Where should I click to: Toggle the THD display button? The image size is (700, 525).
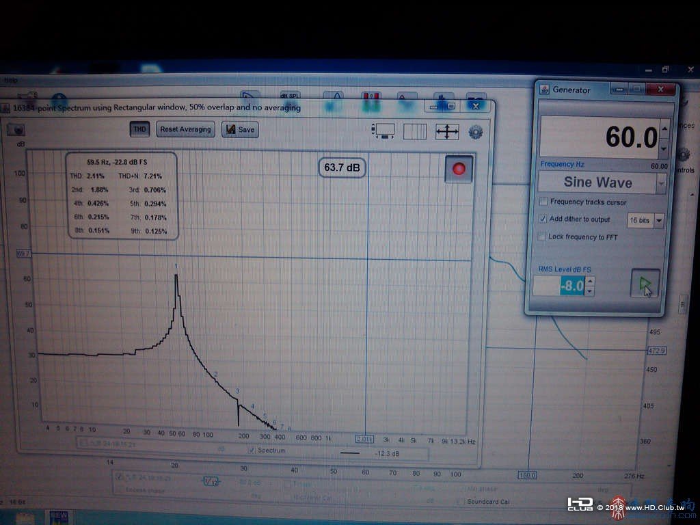click(139, 129)
